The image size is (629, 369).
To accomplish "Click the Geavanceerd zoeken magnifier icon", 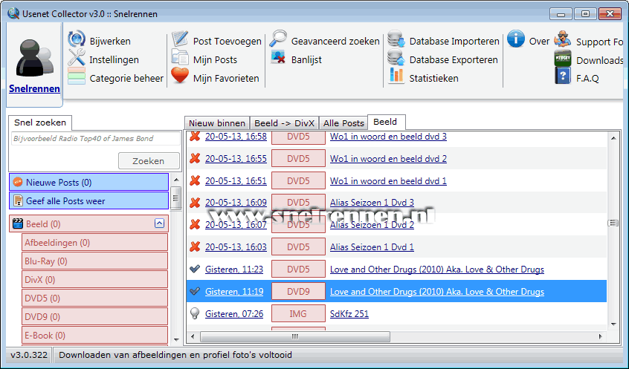I will click(278, 39).
